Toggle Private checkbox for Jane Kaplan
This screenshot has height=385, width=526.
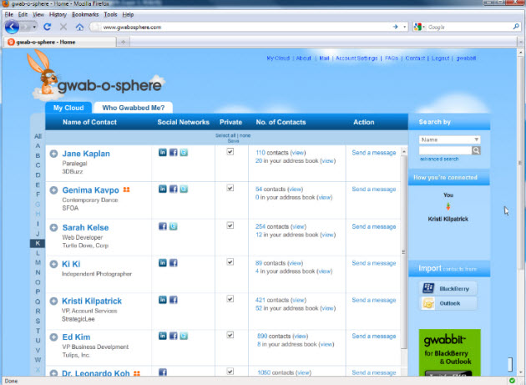pyautogui.click(x=230, y=152)
